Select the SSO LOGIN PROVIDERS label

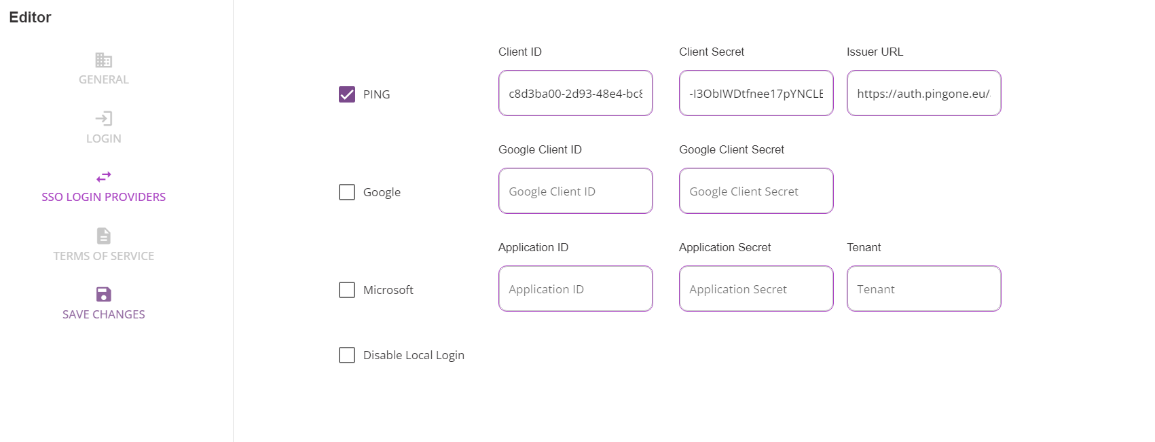[103, 197]
